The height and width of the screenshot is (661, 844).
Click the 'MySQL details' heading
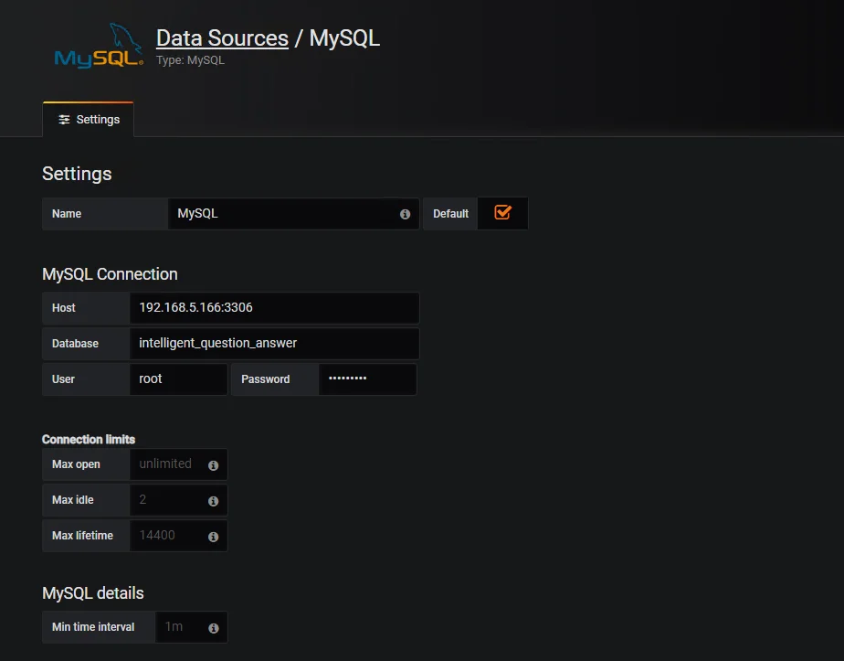click(92, 593)
